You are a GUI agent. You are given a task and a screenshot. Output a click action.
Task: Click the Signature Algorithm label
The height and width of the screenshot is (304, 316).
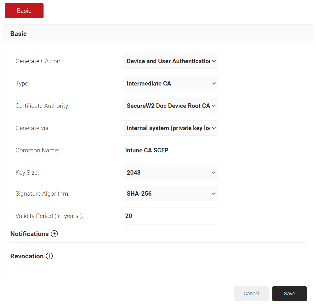pos(42,194)
